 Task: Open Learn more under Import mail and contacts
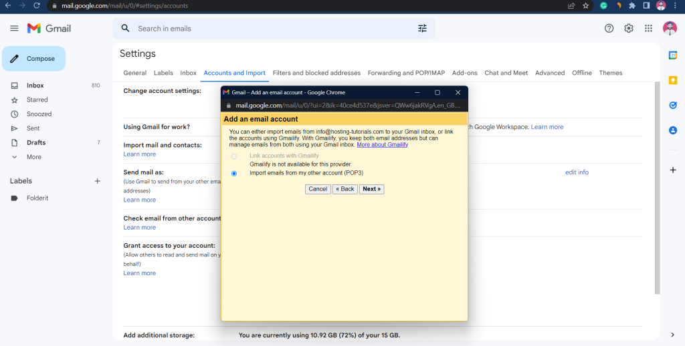pyautogui.click(x=139, y=154)
